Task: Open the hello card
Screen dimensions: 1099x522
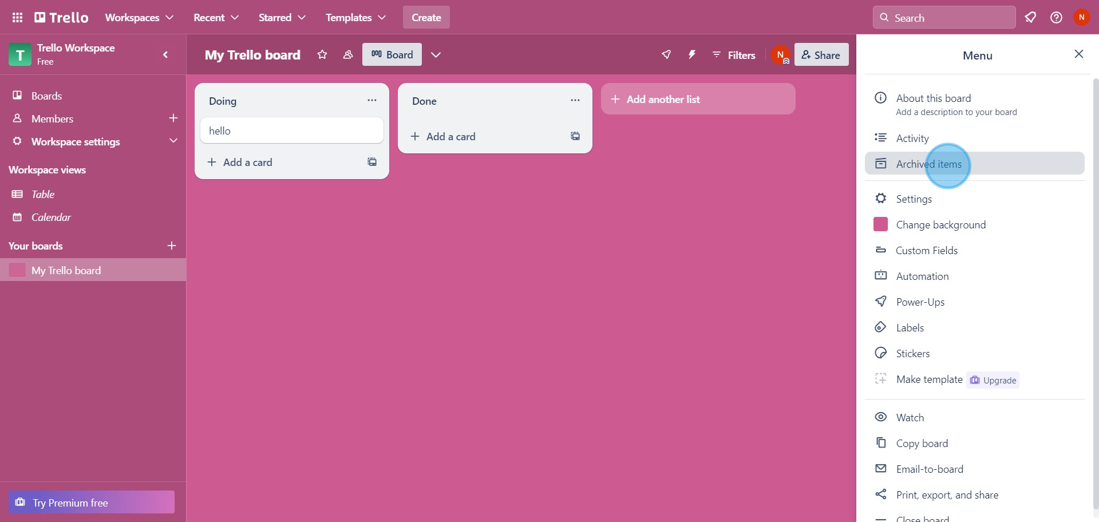Action: pyautogui.click(x=292, y=130)
